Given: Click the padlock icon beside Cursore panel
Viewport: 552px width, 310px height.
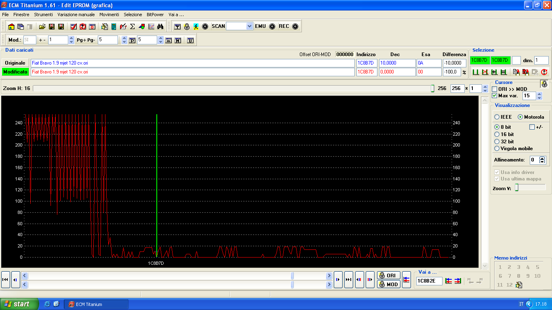Looking at the screenshot, I should [544, 84].
